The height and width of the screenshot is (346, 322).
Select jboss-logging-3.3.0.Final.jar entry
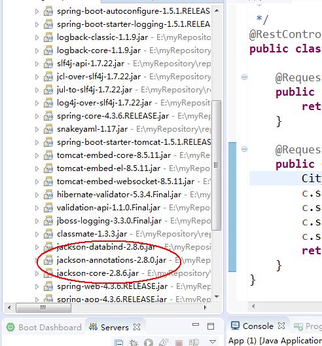[x=109, y=221]
